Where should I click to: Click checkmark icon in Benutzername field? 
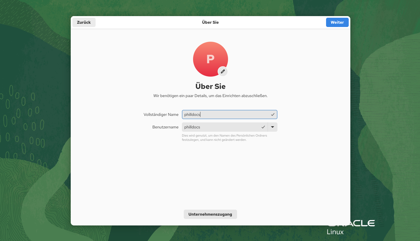tap(263, 127)
